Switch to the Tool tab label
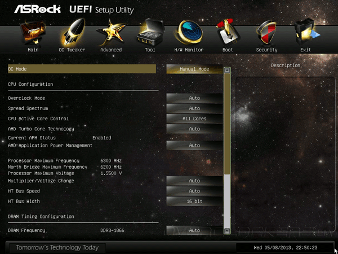Viewport: 338px width, 254px height. pyautogui.click(x=150, y=50)
